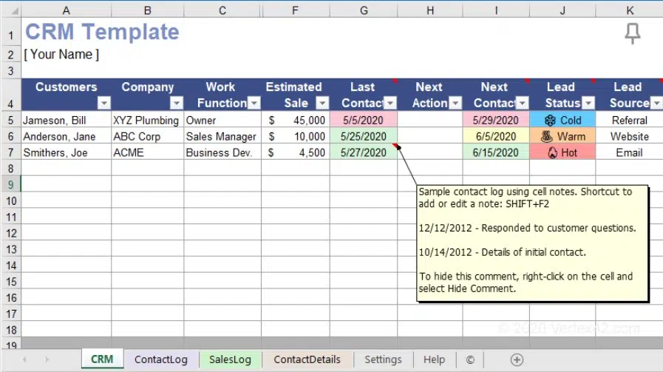Image resolution: width=663 pixels, height=372 pixels.
Task: Select row 5 header
Action: point(11,121)
